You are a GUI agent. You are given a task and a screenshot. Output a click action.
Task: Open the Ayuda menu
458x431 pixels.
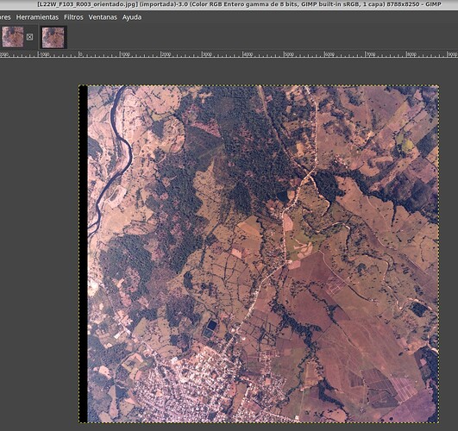point(132,17)
